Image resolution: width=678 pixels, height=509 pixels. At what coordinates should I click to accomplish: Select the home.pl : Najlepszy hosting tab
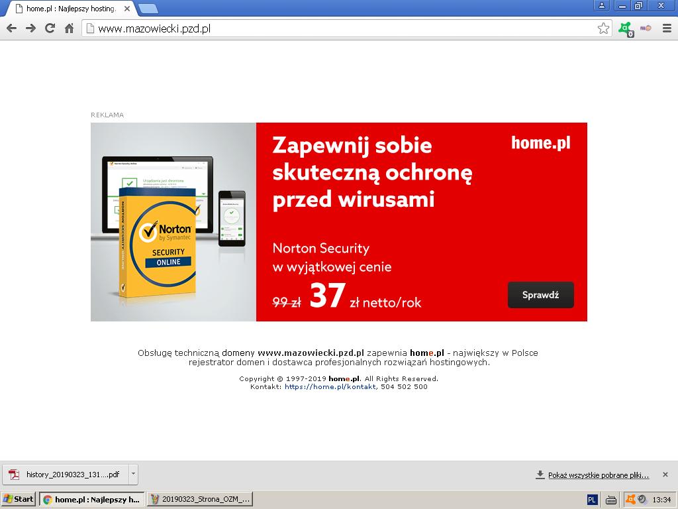[70, 9]
